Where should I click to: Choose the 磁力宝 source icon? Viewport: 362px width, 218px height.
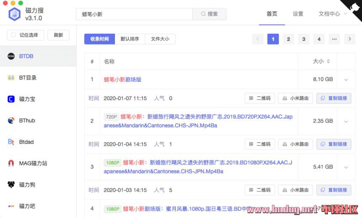click(x=11, y=99)
